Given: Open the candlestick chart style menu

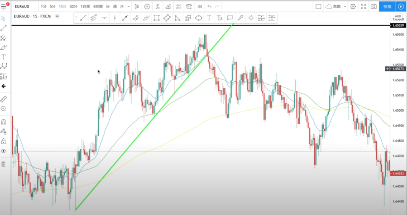Looking at the screenshot, I should [137, 6].
